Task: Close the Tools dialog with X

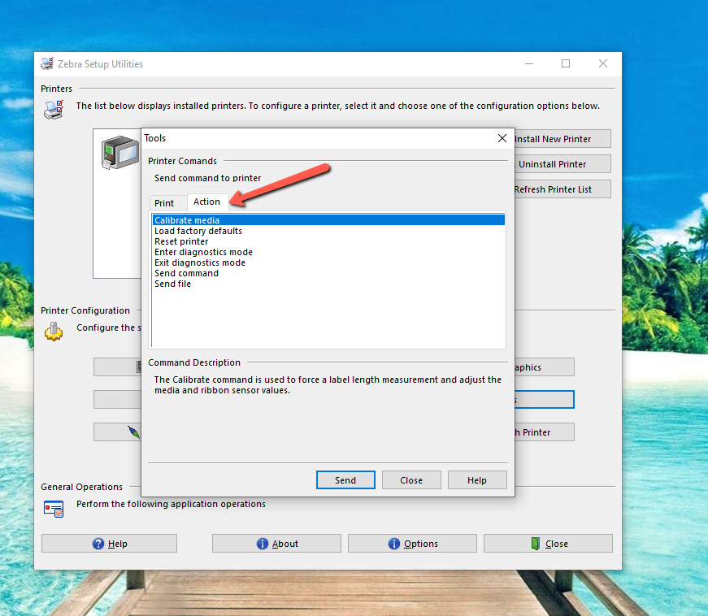Action: click(x=502, y=138)
